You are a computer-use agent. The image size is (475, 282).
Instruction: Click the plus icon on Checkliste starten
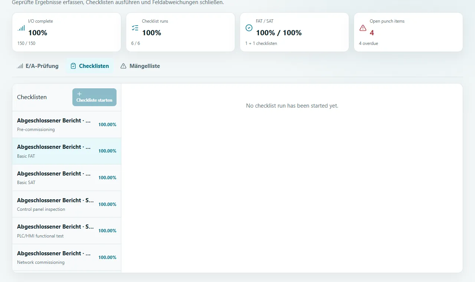coord(79,94)
